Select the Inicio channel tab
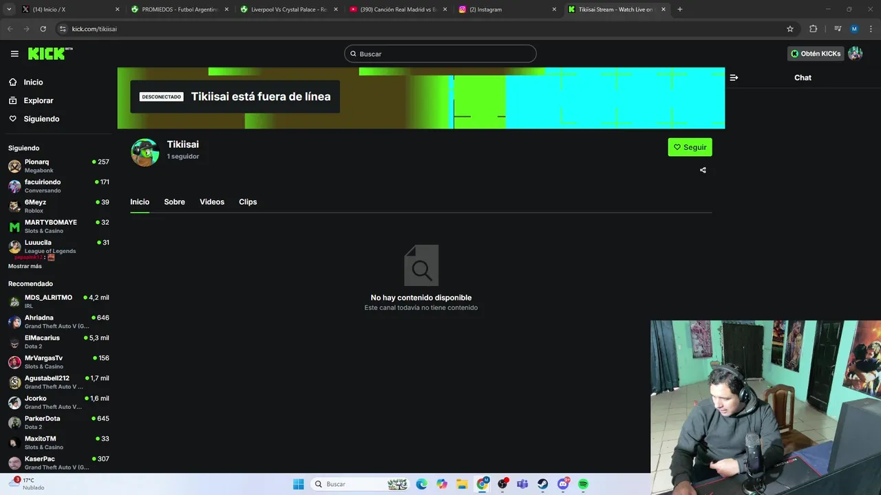881x495 pixels. [x=140, y=202]
